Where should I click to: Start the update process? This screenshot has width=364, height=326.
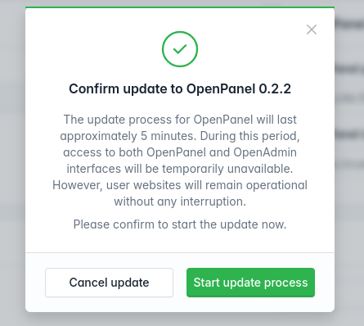(250, 283)
